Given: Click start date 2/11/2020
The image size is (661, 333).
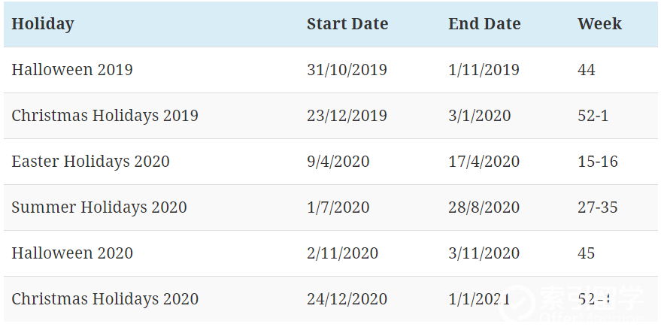Looking at the screenshot, I should pos(343,253).
